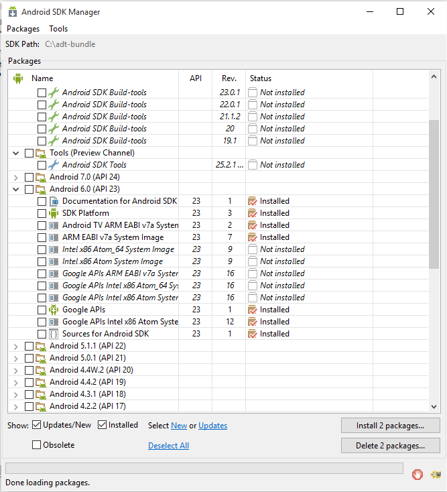447x492 pixels.
Task: Collapse the Android 6.0 (API 23) group
Action: click(15, 189)
